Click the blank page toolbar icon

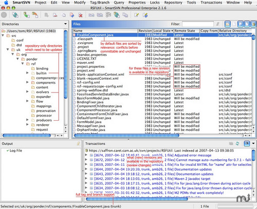[64, 15]
